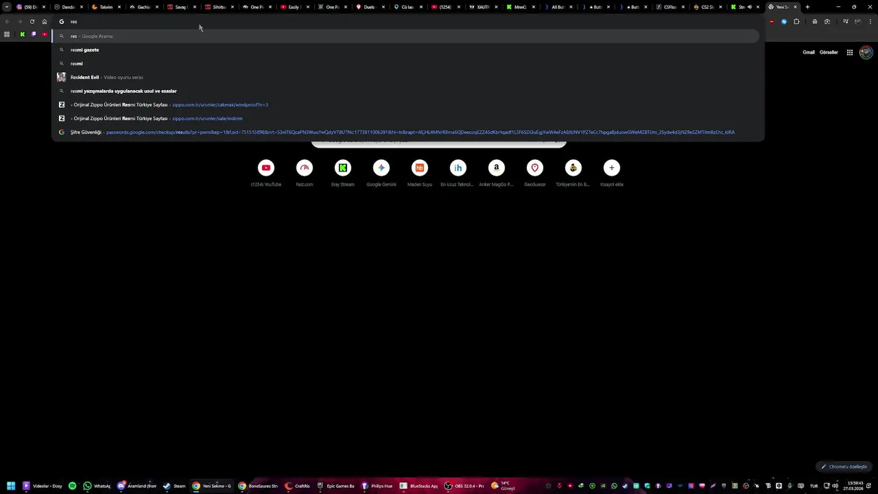Switch to the Gachia tab
Viewport: 878px width, 494px height.
(143, 7)
